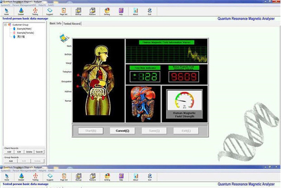Select Customer Group in the tree
Screen dimensions: 281x188
20,25
